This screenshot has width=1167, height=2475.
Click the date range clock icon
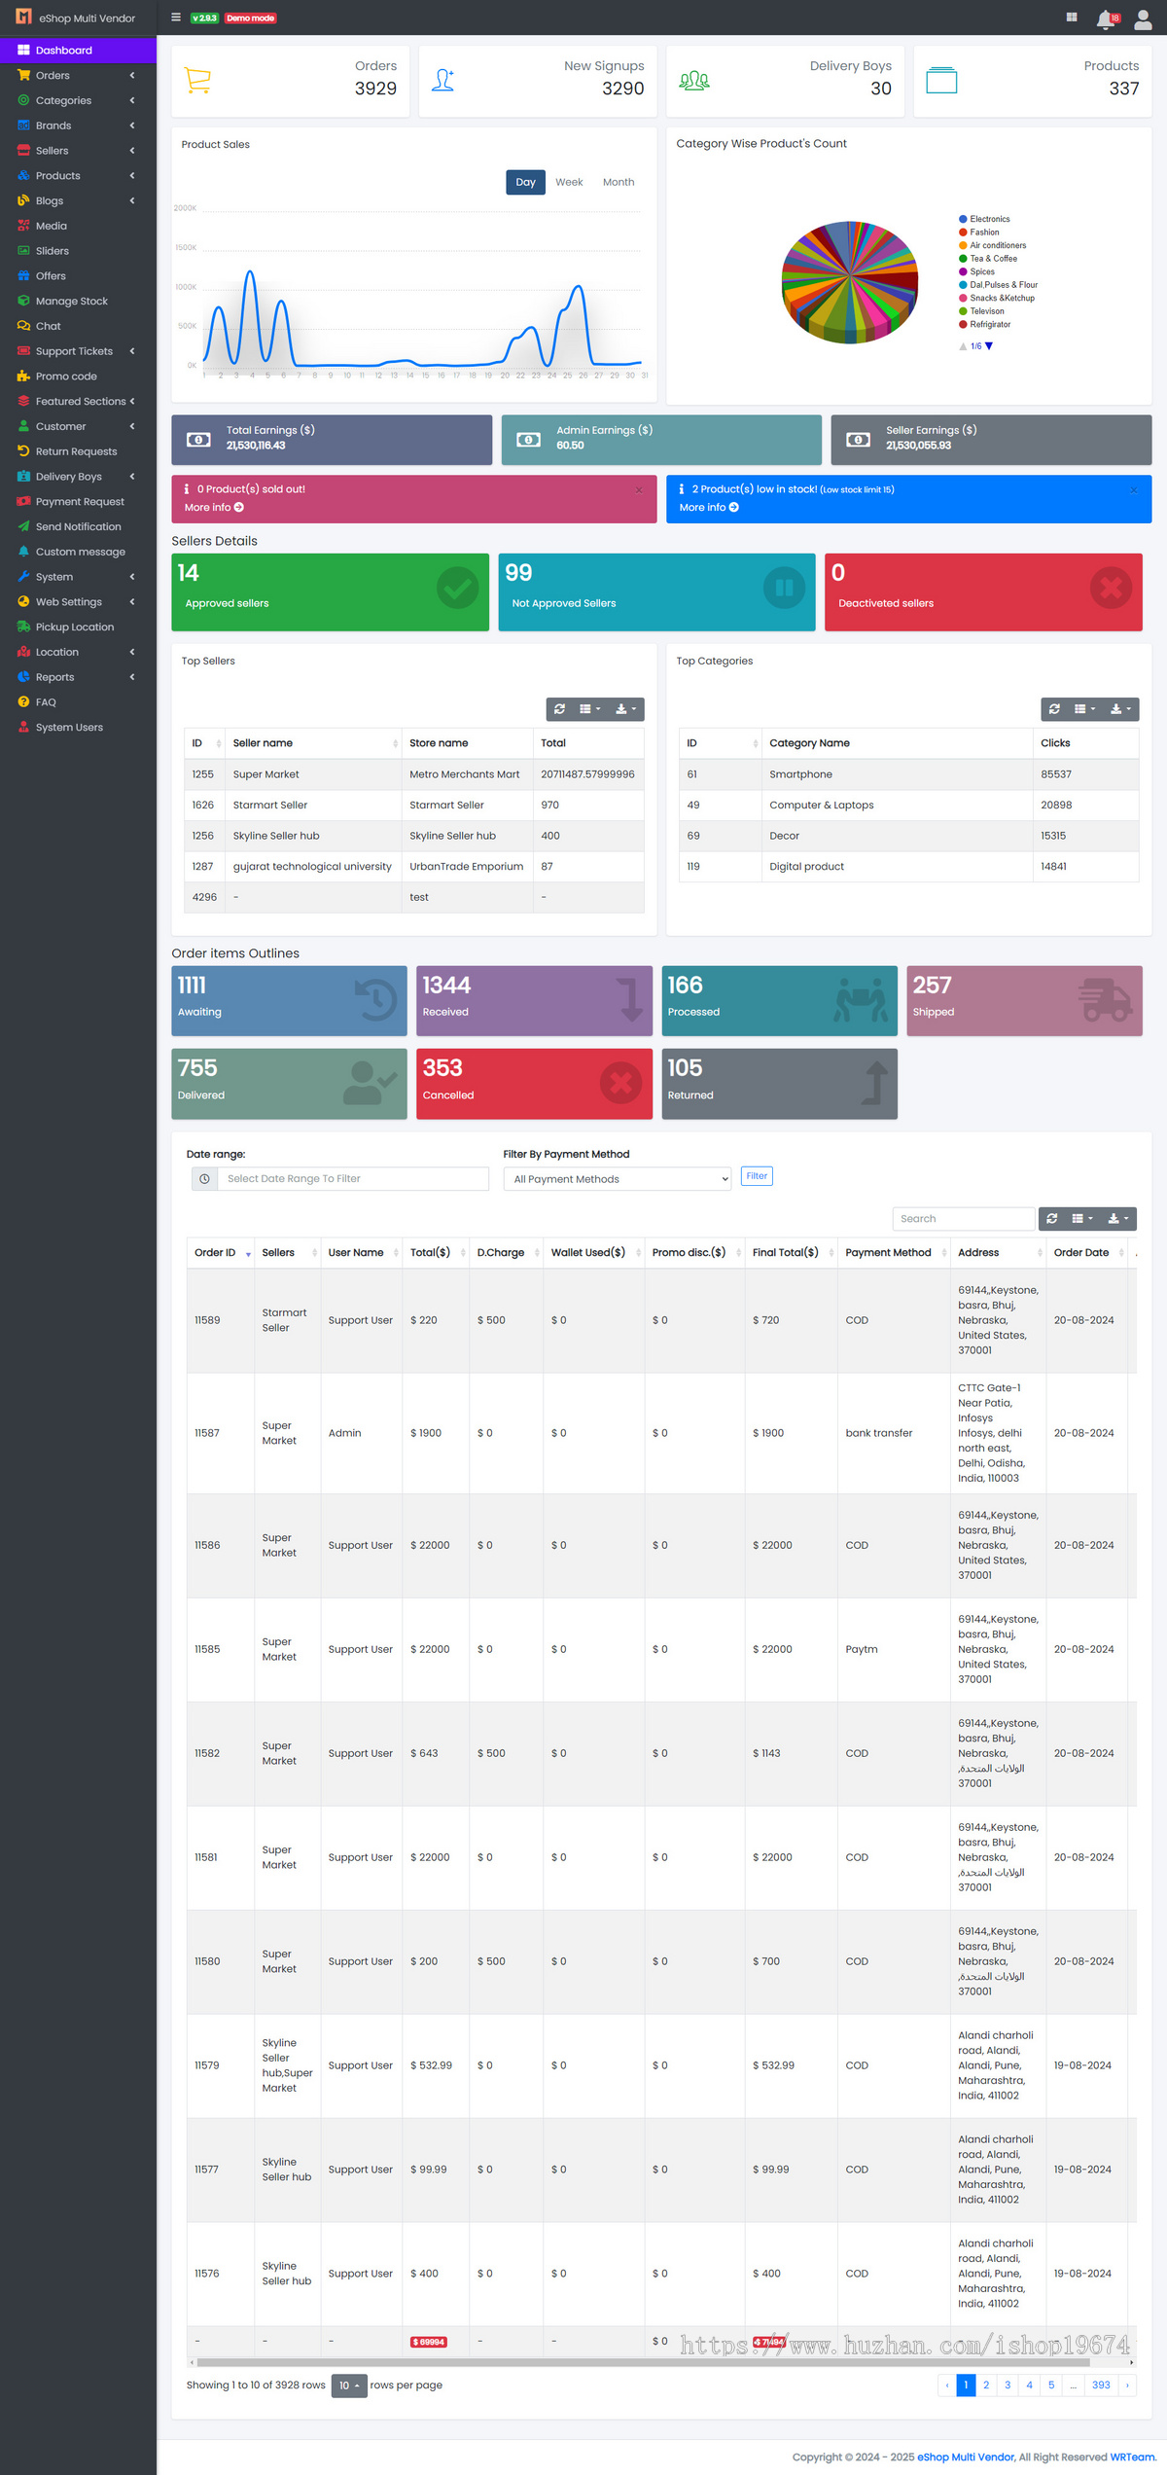[204, 1179]
